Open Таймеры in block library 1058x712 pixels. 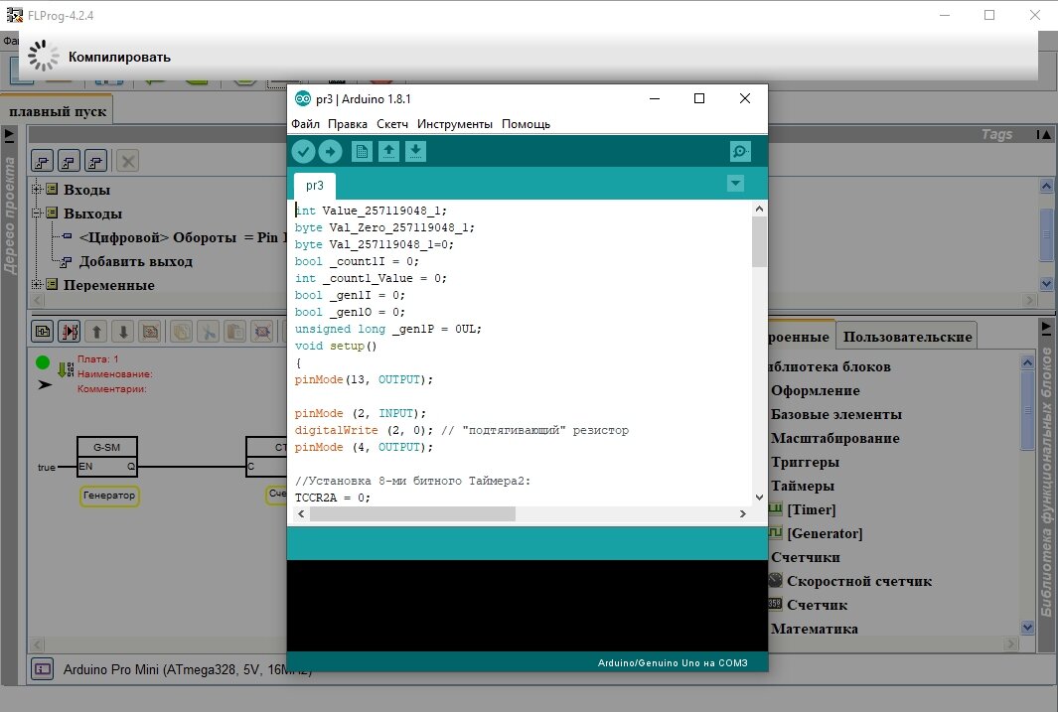(x=803, y=487)
